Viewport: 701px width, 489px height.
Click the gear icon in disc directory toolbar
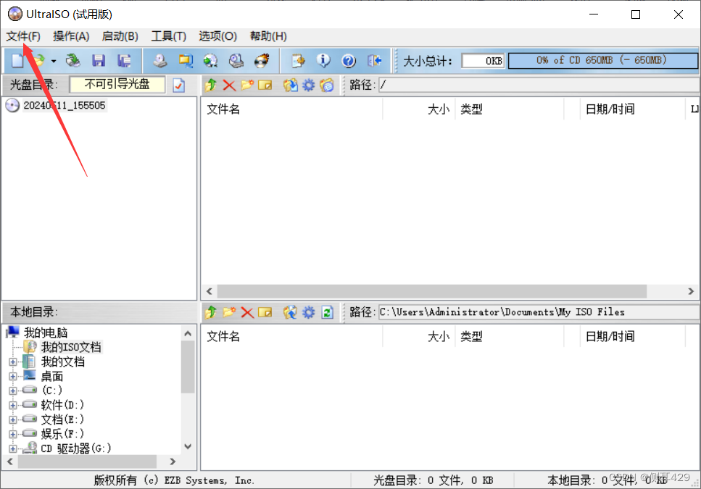tap(309, 85)
